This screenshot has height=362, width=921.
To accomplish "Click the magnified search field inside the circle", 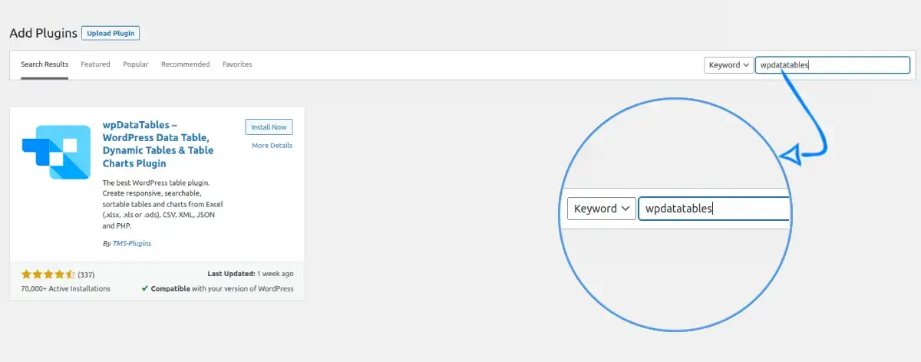I will click(714, 209).
